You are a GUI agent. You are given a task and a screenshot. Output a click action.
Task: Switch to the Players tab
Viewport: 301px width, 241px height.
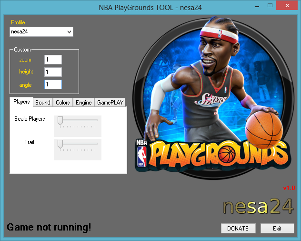coord(21,102)
